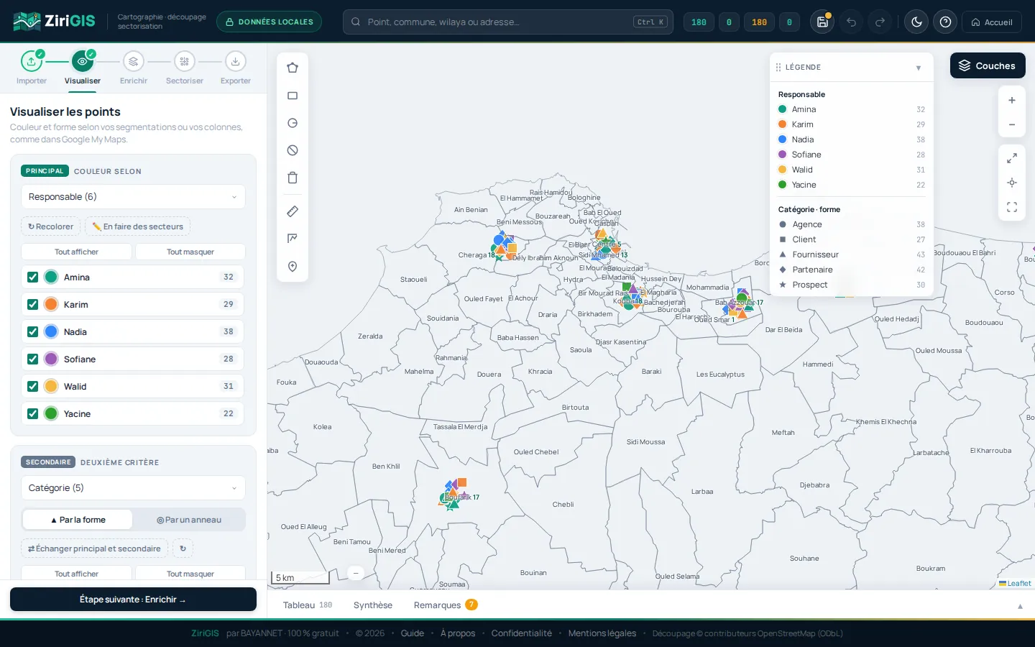Open the Couches layers panel
Viewport: 1035px width, 647px height.
[988, 65]
